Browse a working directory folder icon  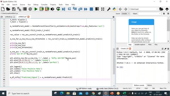tap(161, 9)
